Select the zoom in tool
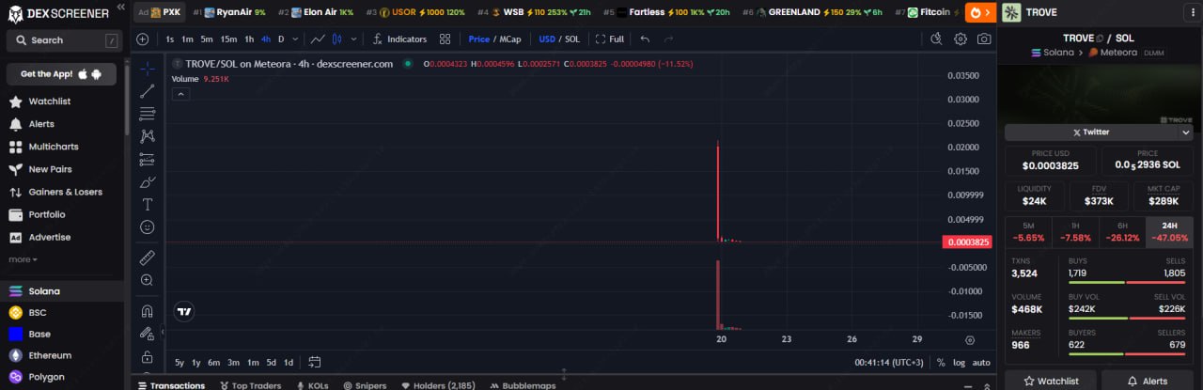The width and height of the screenshot is (1203, 390). click(x=148, y=280)
